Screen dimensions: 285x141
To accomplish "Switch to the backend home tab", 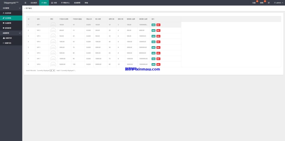I will point(33,2).
